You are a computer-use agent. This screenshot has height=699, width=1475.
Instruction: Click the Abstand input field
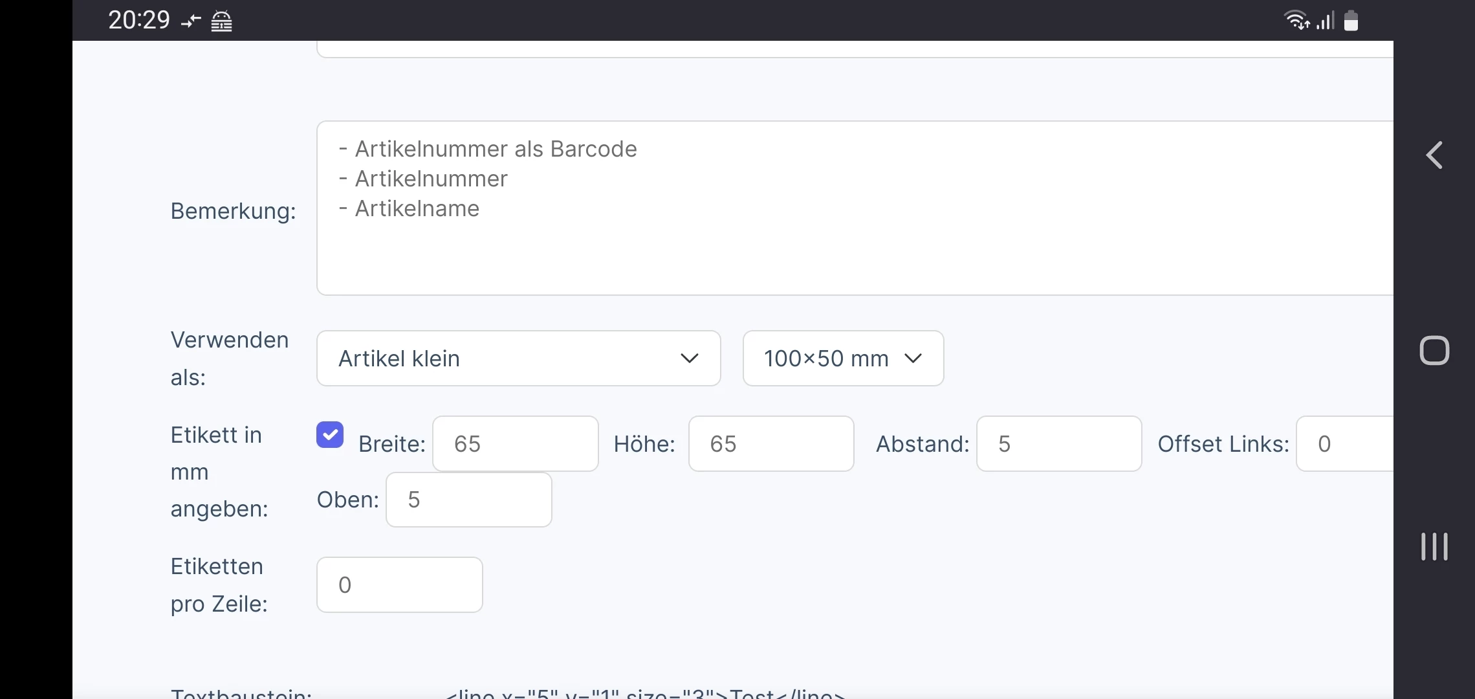coord(1059,444)
